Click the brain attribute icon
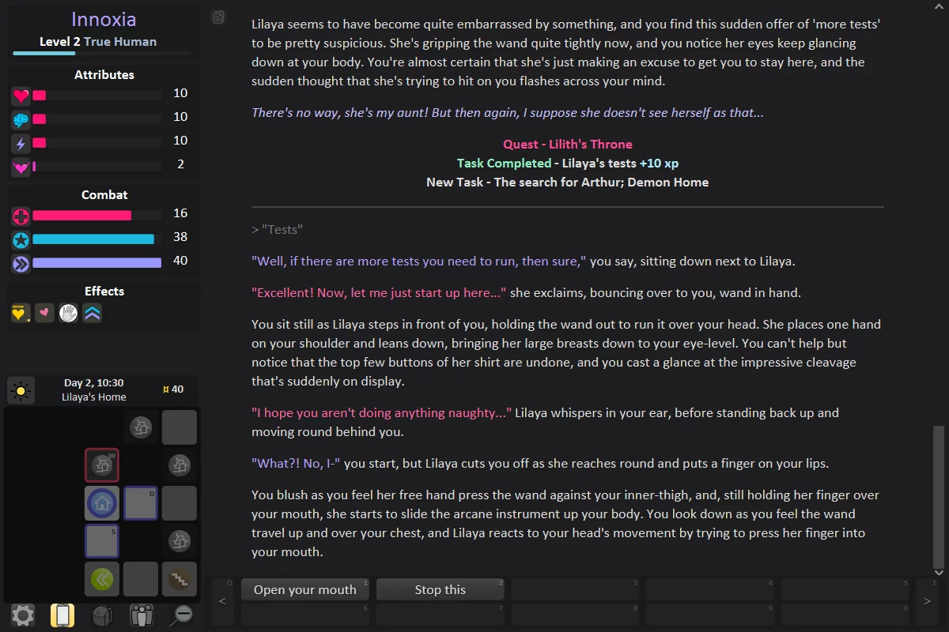 point(21,120)
